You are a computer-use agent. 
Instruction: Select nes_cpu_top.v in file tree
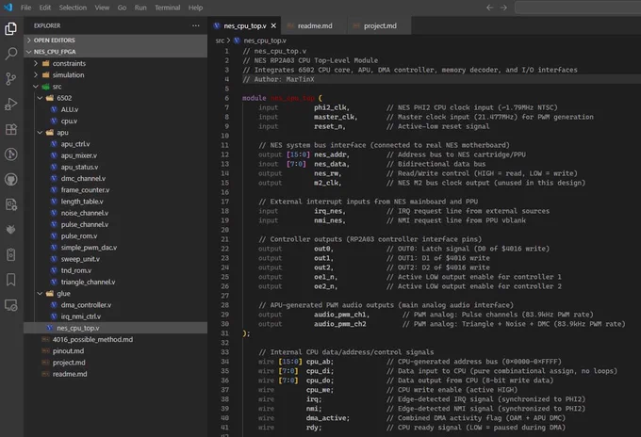[x=115, y=328]
